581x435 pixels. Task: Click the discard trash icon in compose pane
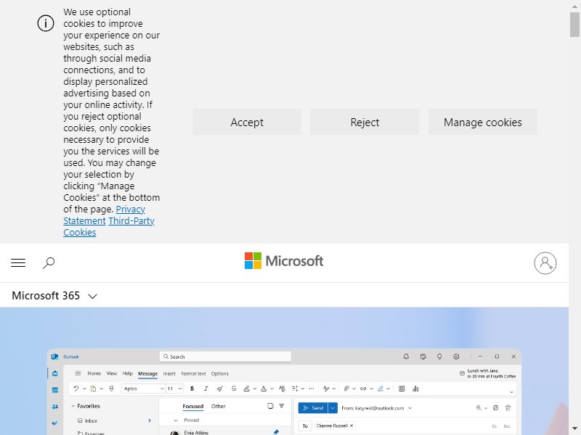pyautogui.click(x=508, y=407)
